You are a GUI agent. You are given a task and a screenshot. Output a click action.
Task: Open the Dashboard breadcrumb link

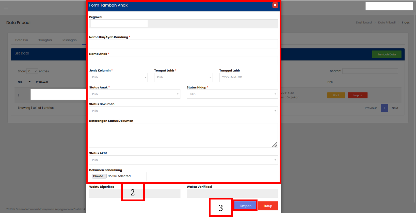(x=364, y=23)
